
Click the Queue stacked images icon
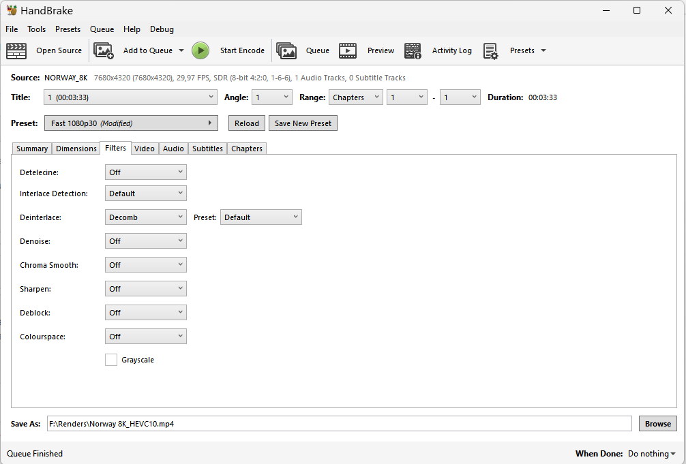[286, 50]
